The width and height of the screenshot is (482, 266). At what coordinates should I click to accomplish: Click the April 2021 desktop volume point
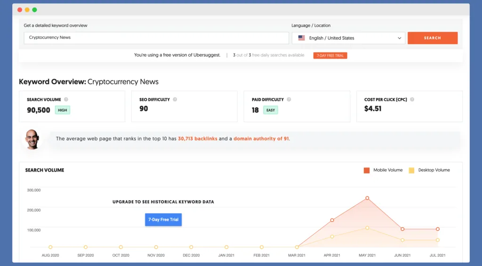click(x=332, y=236)
